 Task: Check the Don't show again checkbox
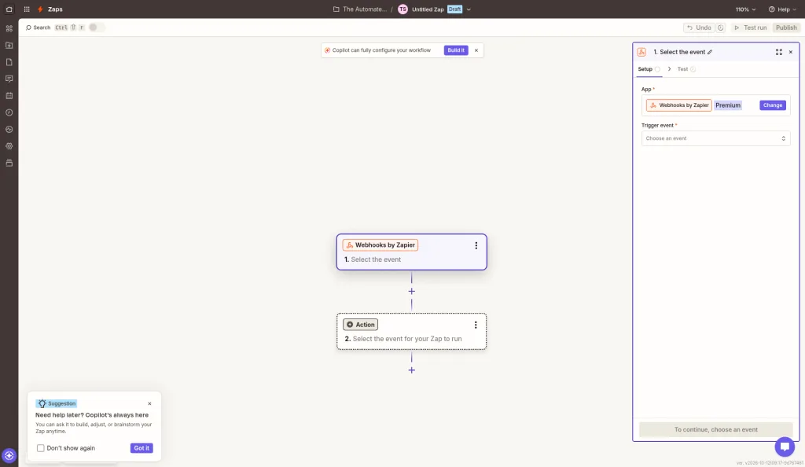pos(41,448)
